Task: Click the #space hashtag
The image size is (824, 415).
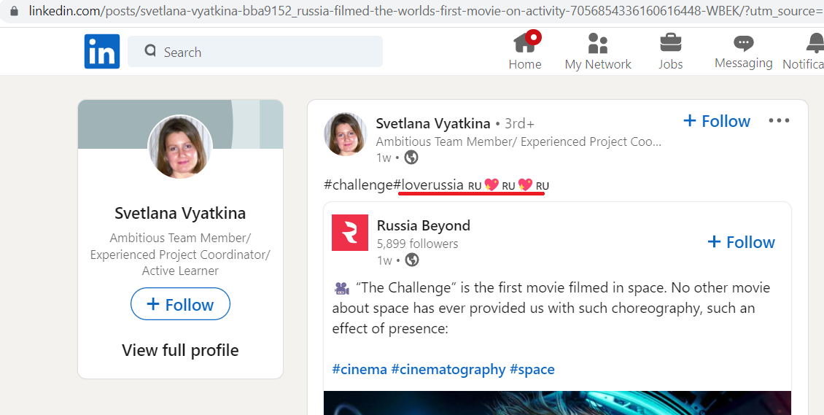Action: 532,369
